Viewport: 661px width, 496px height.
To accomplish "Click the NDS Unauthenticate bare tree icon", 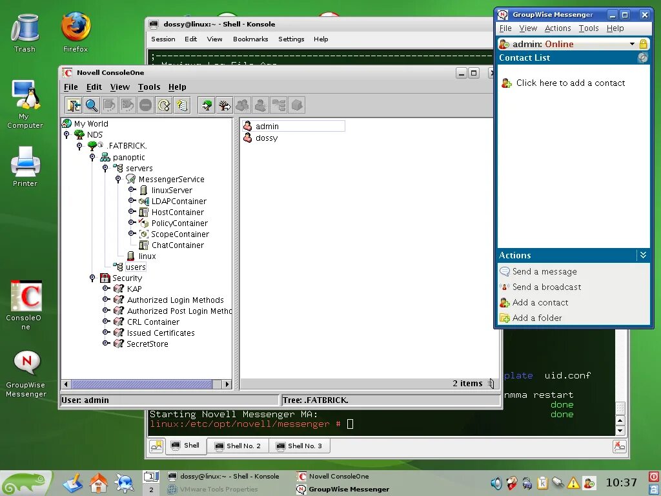I will click(x=225, y=105).
